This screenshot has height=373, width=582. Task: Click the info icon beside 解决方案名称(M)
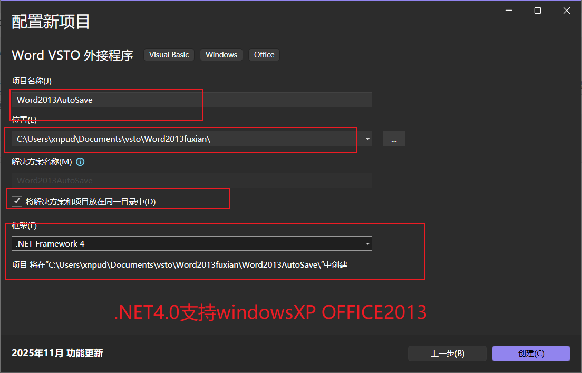(80, 162)
